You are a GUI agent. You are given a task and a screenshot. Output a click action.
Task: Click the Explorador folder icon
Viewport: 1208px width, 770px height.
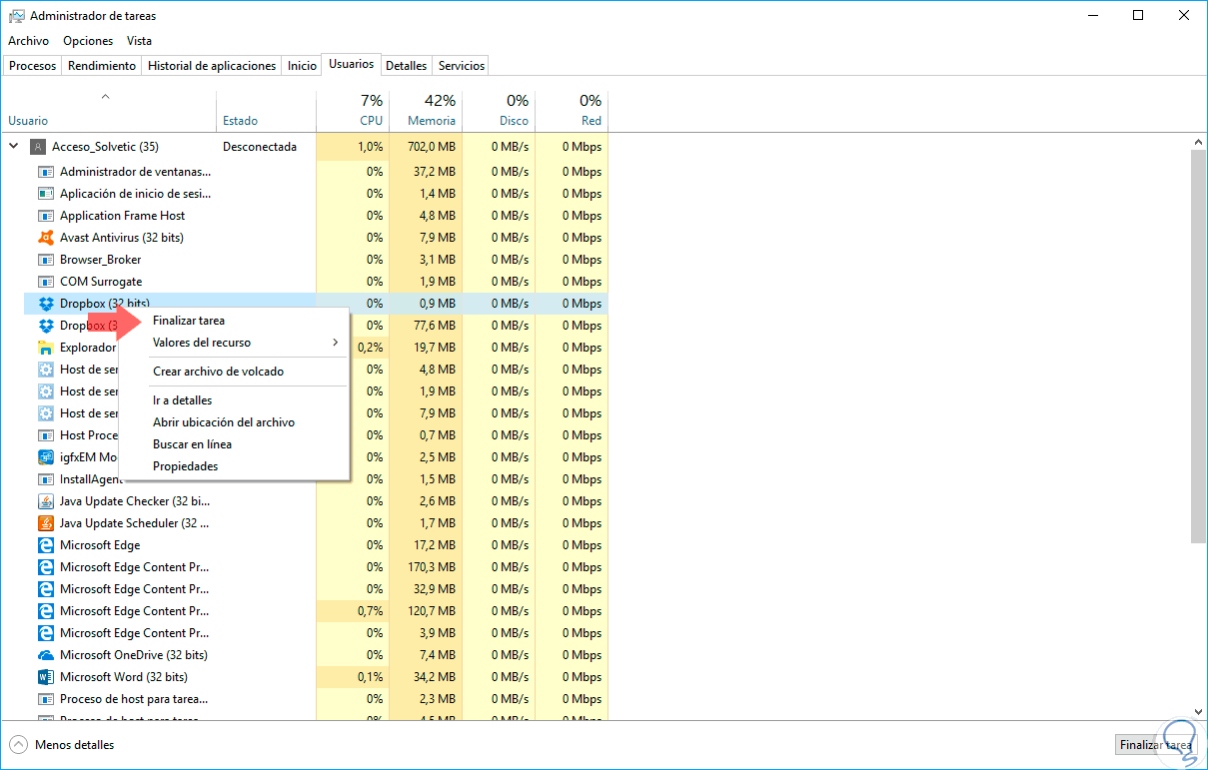coord(45,348)
